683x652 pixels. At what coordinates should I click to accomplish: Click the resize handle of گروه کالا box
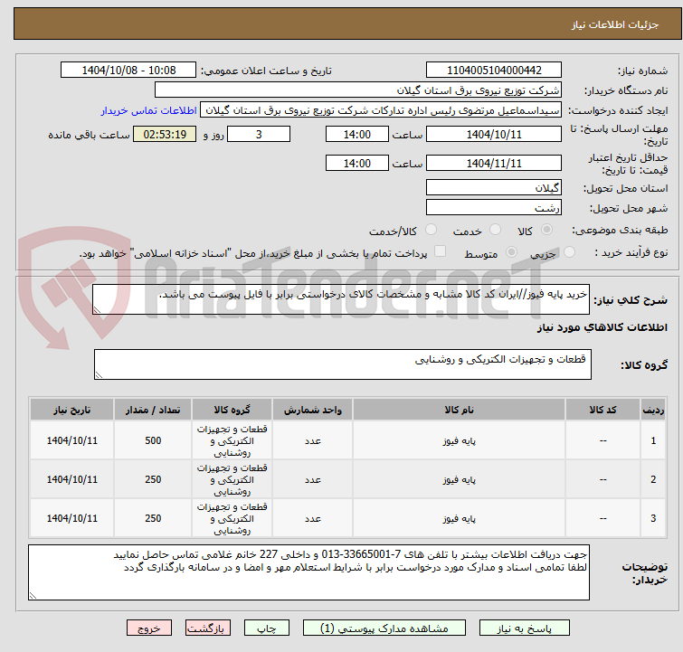(99, 374)
